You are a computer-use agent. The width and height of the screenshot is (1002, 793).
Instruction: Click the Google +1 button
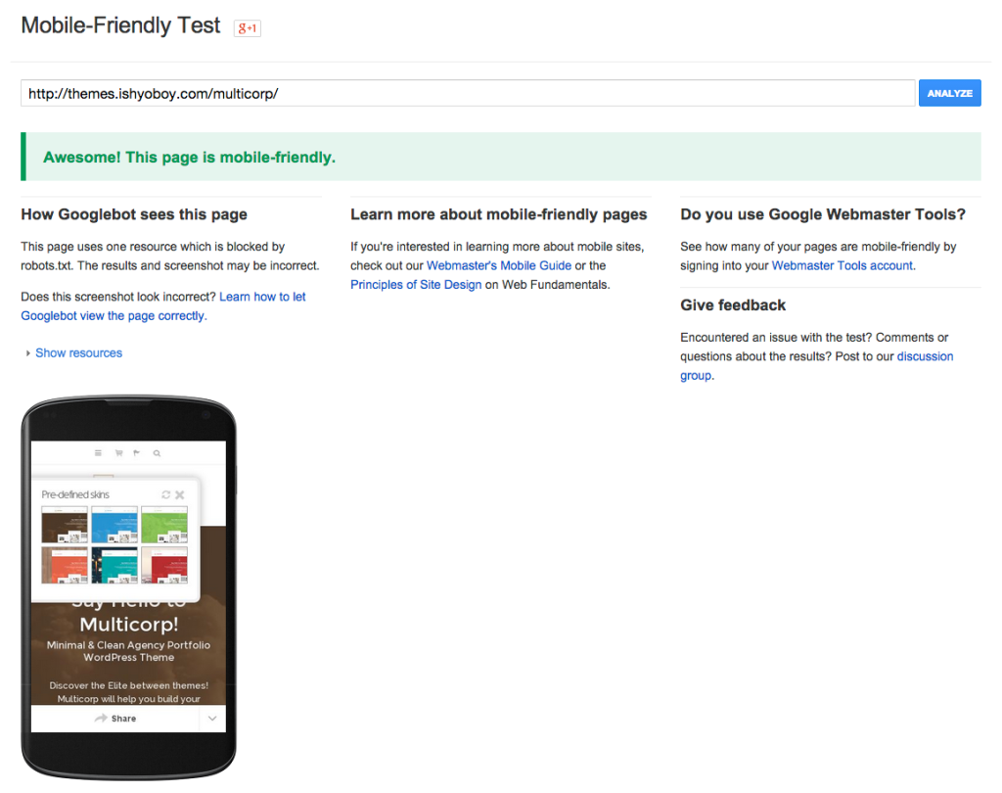pyautogui.click(x=248, y=28)
